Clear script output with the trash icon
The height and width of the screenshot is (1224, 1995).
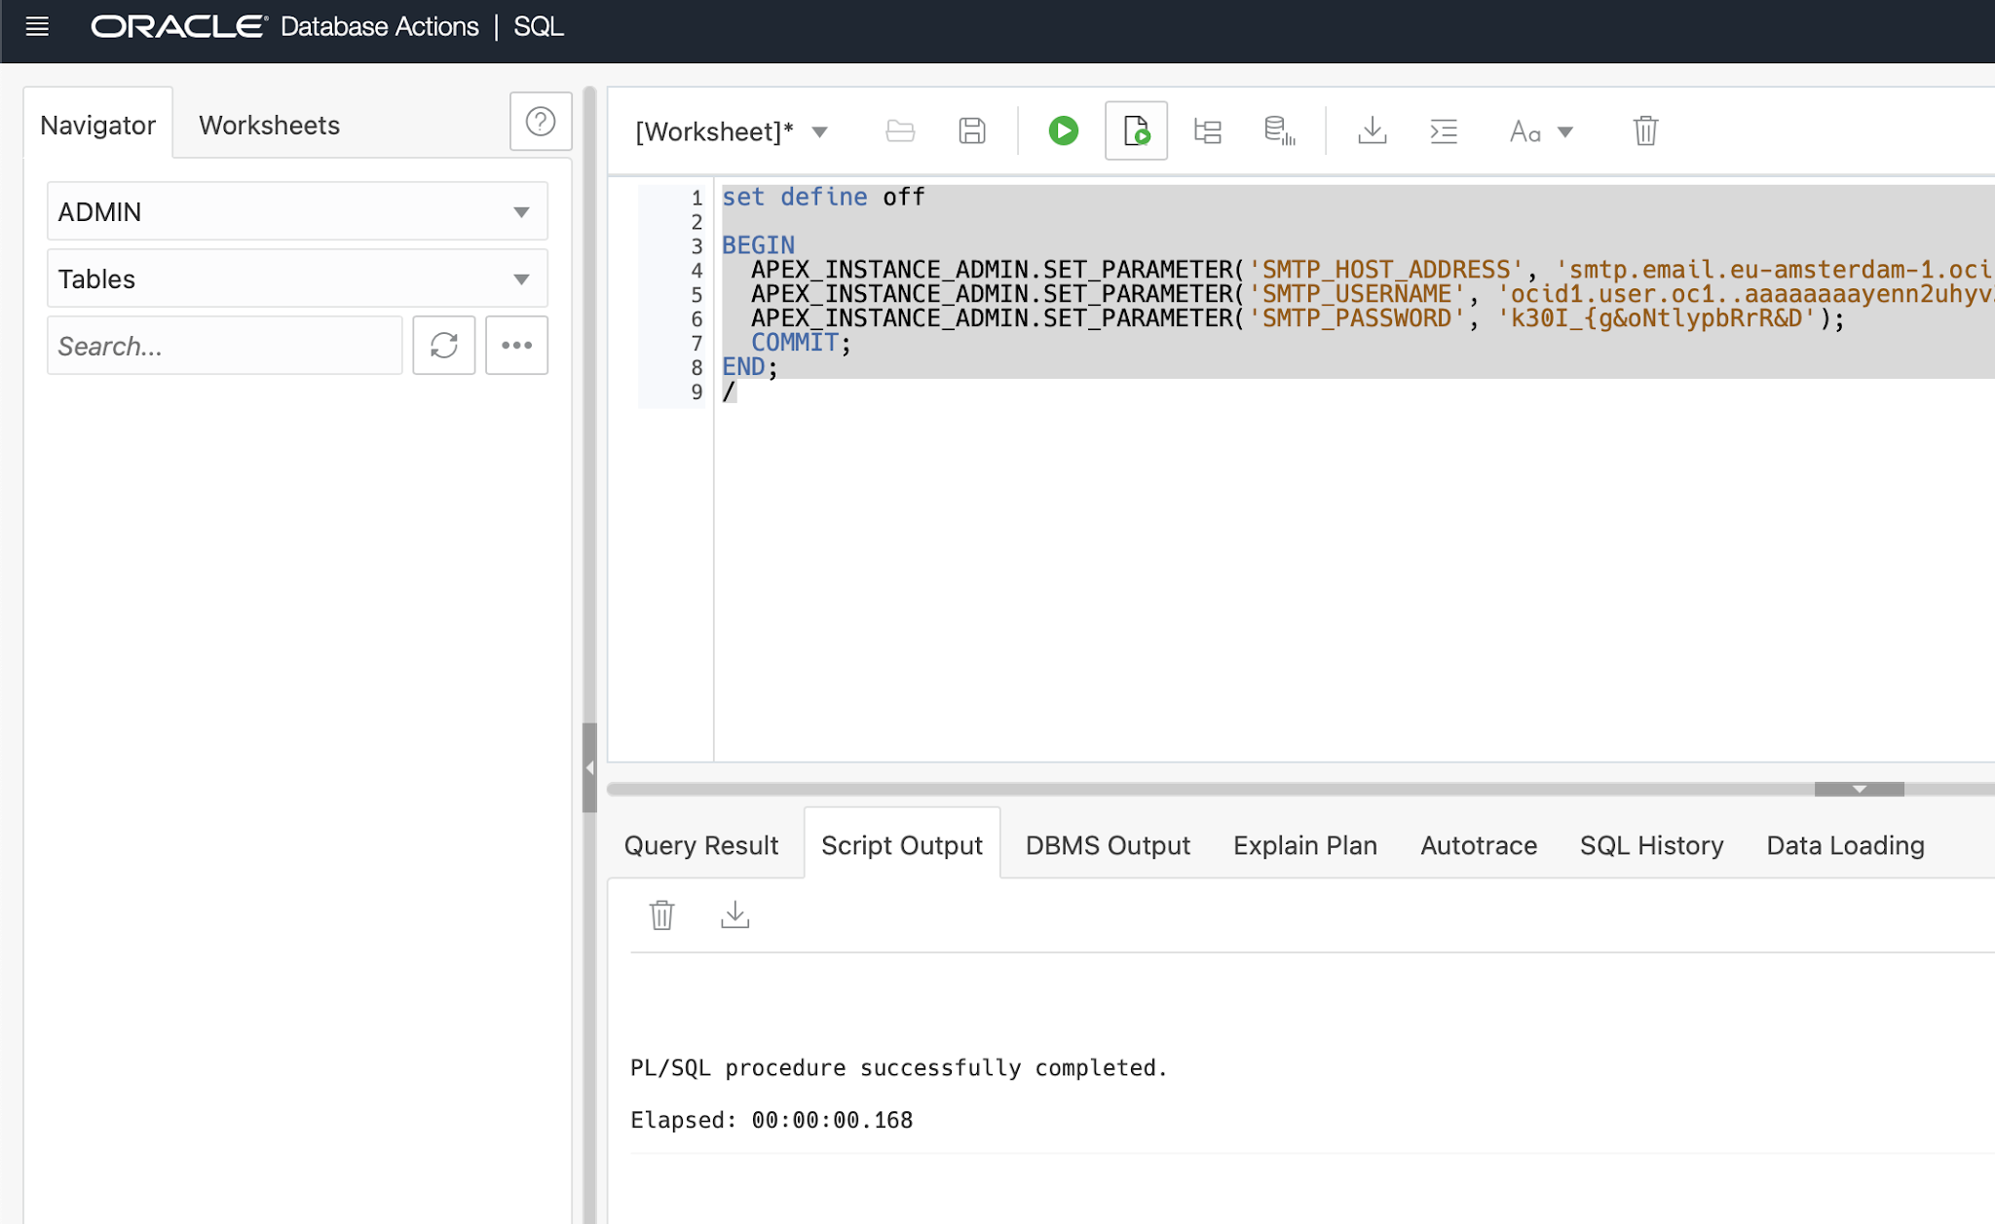(x=661, y=915)
